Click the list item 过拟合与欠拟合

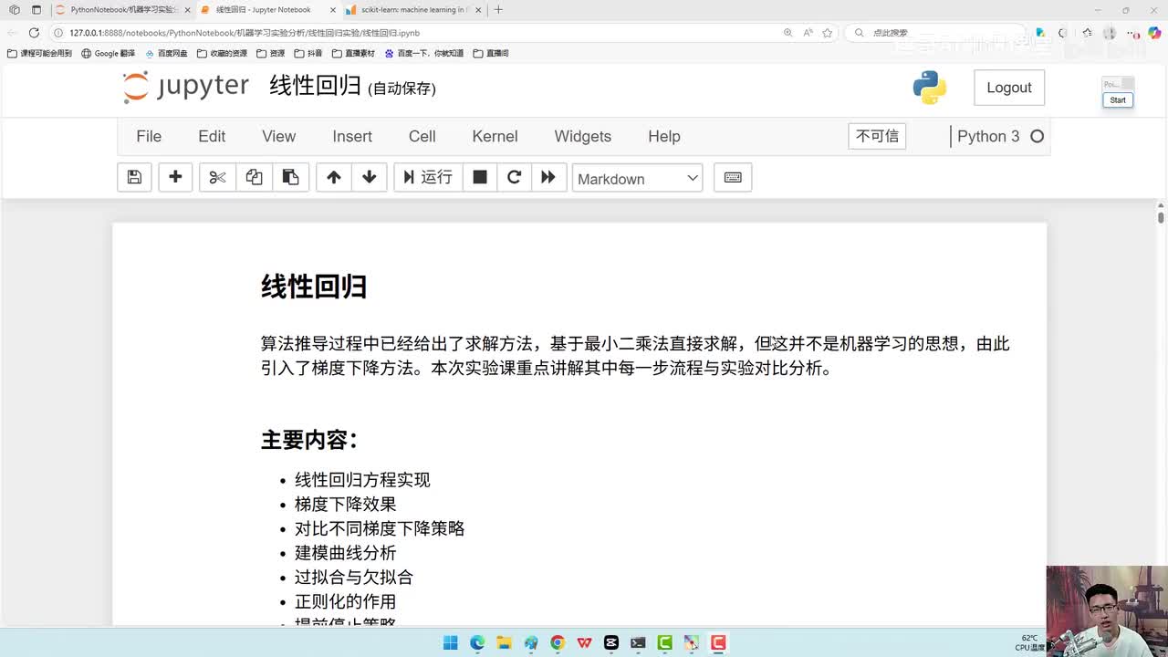point(354,577)
